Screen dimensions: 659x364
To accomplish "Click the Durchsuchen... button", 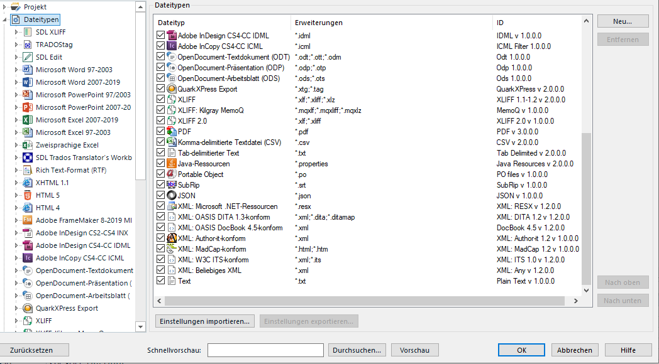I will 357,350.
